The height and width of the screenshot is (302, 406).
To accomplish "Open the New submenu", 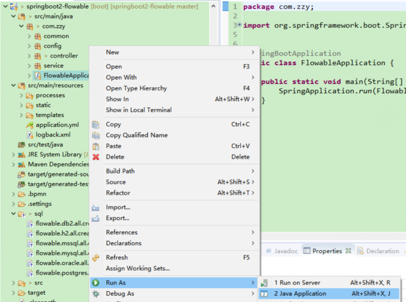I will tap(175, 52).
